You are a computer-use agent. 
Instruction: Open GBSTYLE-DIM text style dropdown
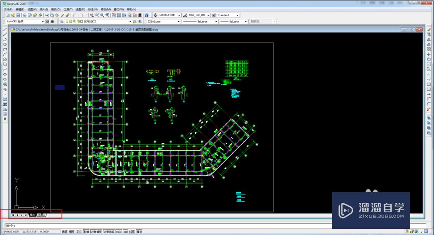[x=179, y=15]
